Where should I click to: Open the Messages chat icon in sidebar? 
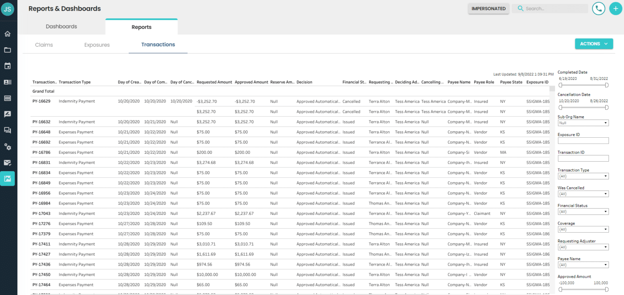[8, 130]
